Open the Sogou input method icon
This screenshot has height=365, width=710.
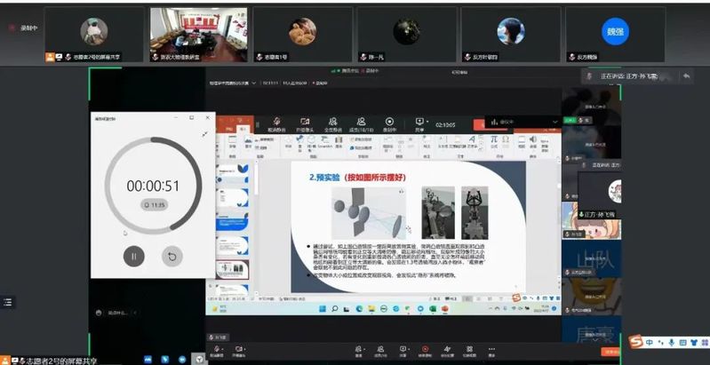(x=636, y=342)
